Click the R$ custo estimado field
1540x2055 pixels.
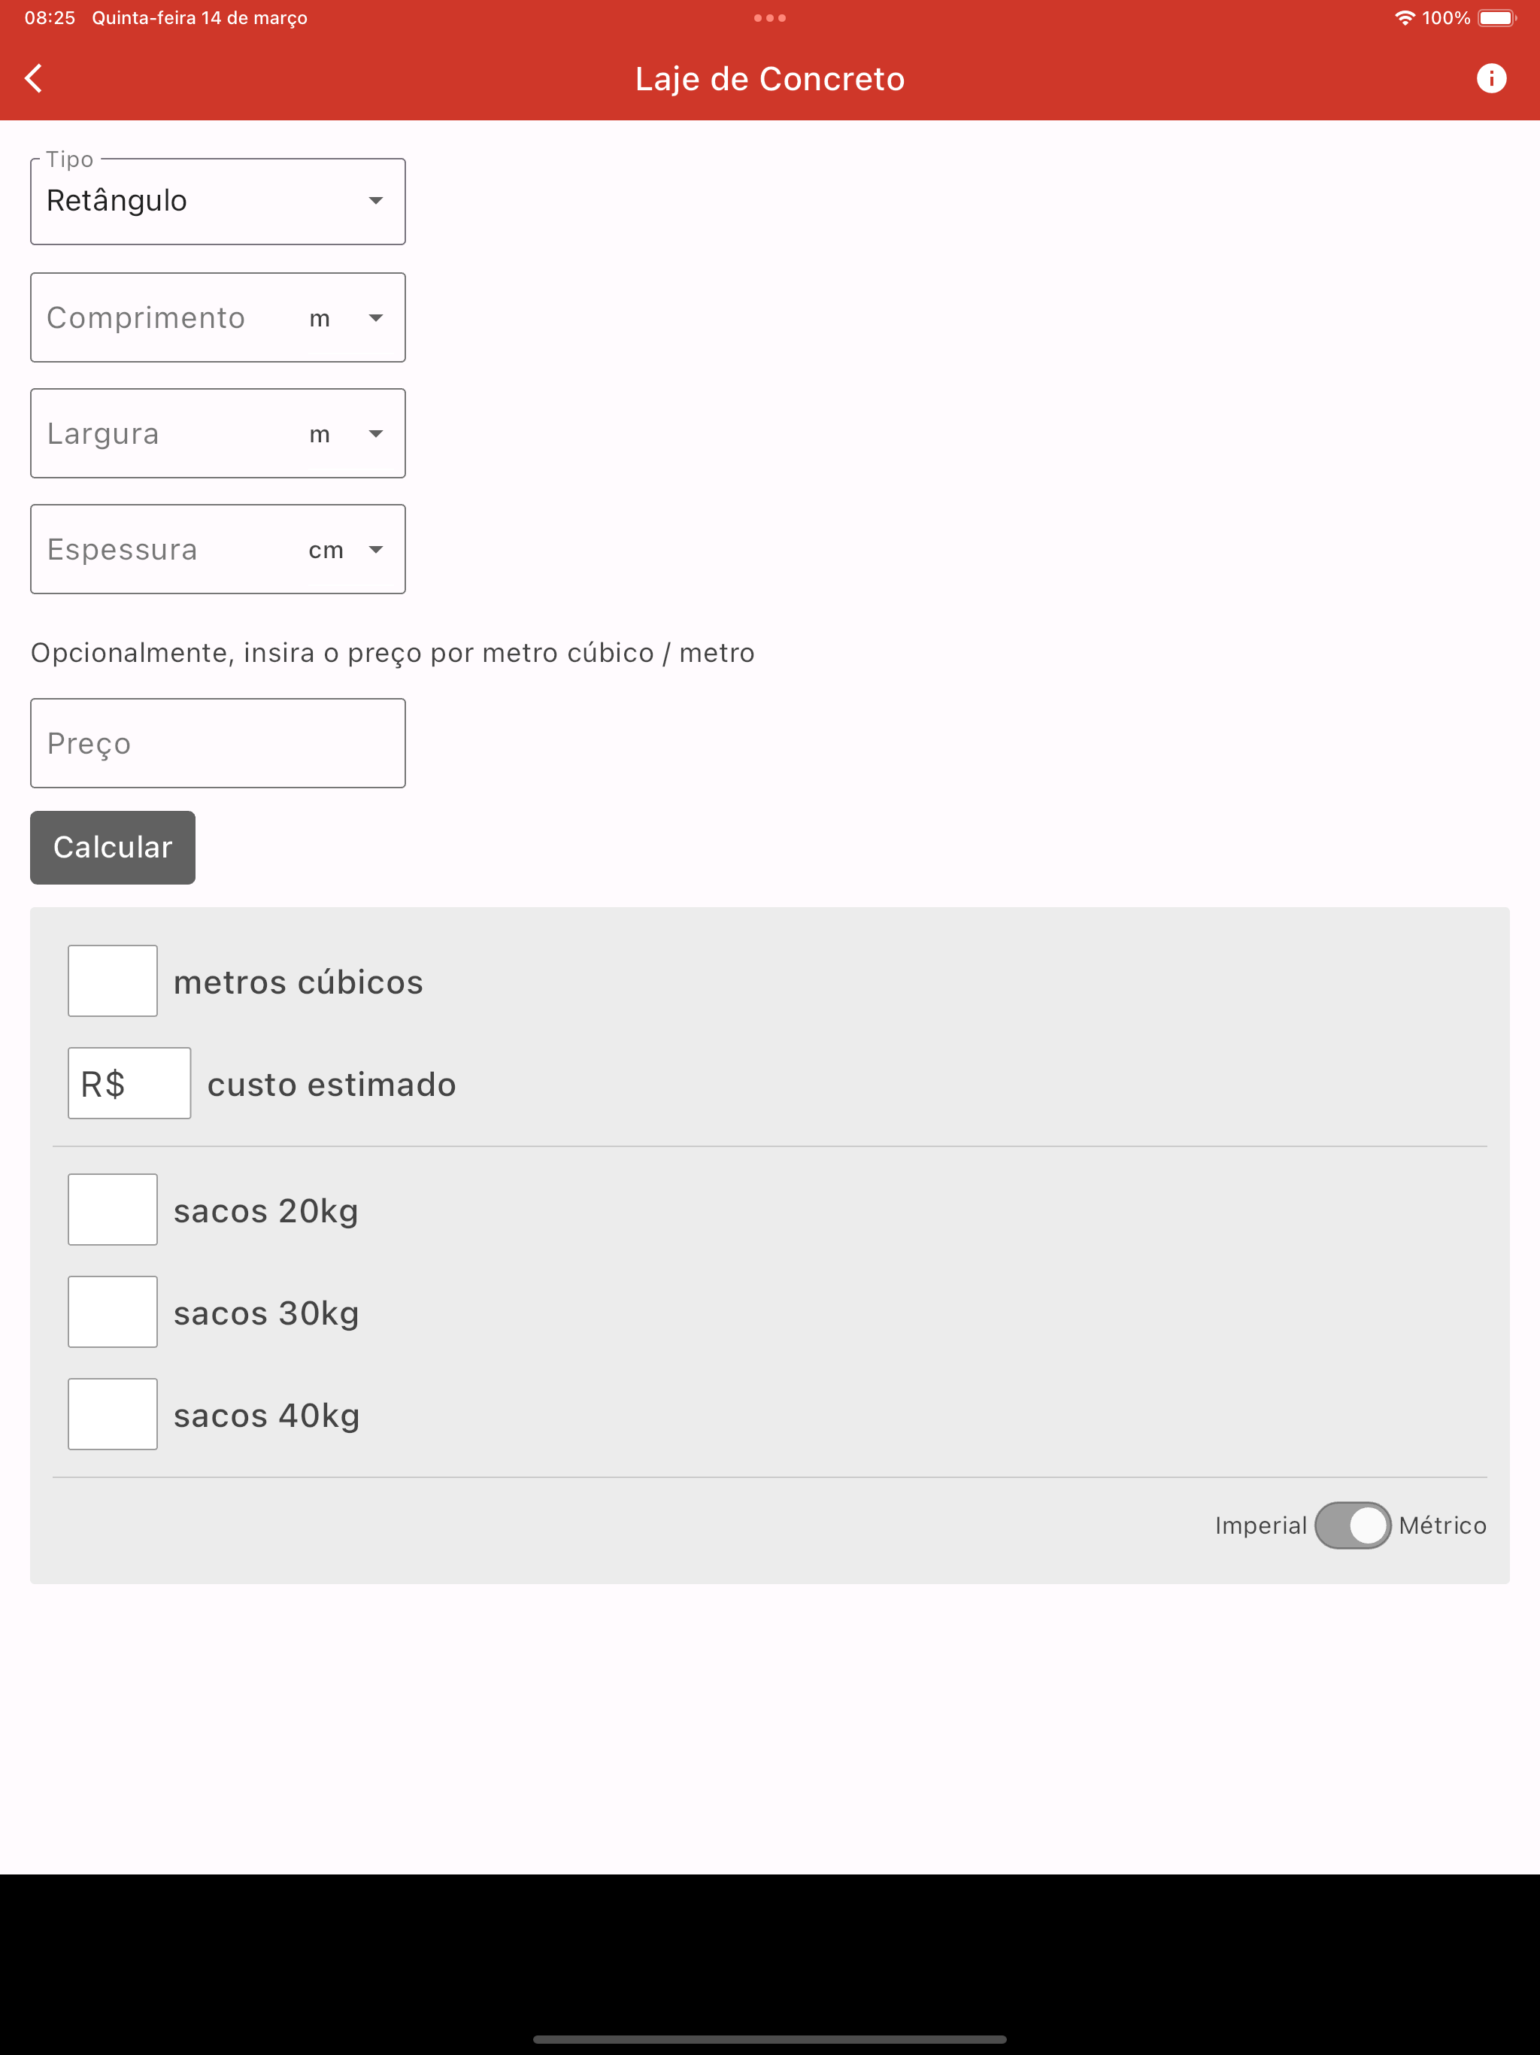click(129, 1082)
